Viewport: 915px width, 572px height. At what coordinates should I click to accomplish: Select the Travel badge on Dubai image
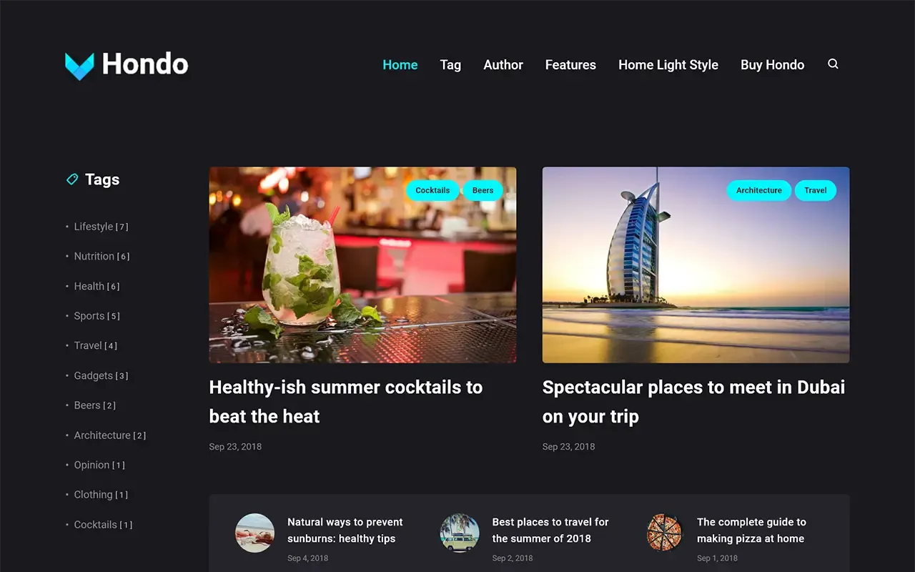point(816,190)
